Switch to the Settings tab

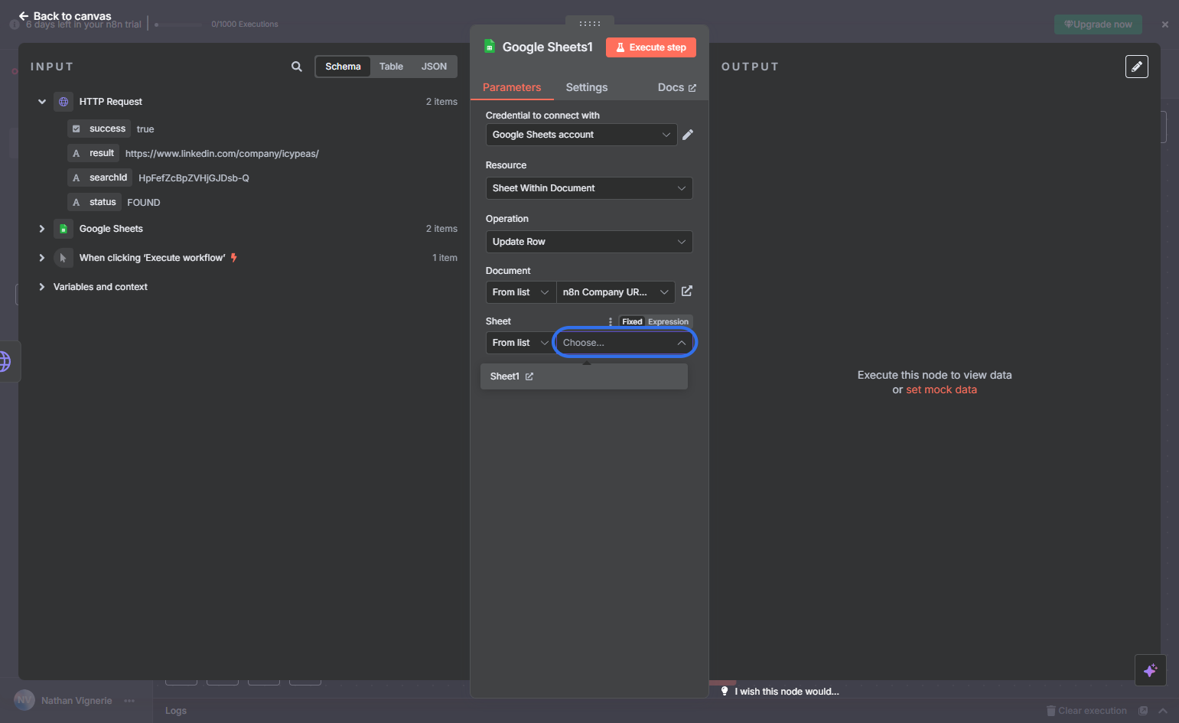click(587, 87)
